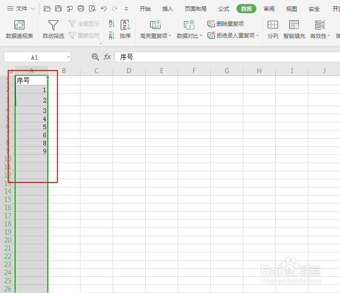This screenshot has width=340, height=293.
Task: Select column F header
Action: pyautogui.click(x=194, y=71)
